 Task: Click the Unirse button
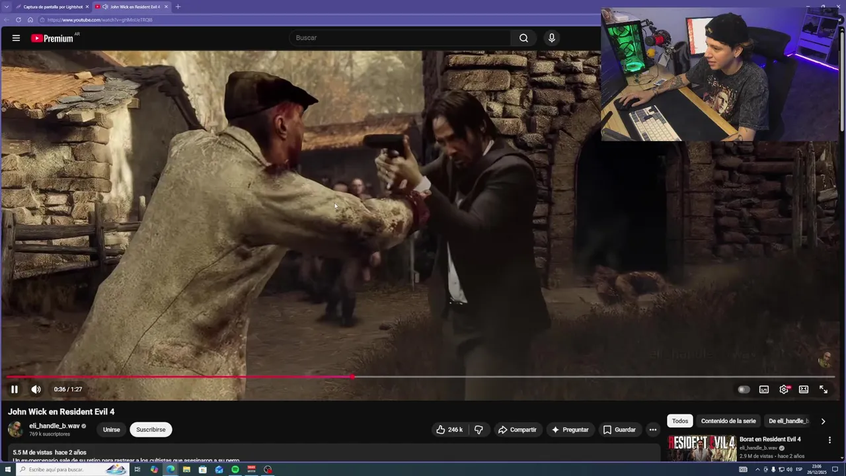click(x=112, y=430)
